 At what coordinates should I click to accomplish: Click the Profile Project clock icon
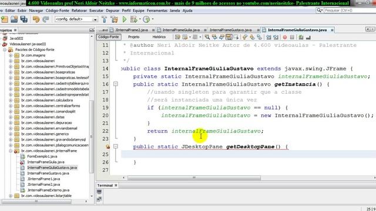coord(146,19)
